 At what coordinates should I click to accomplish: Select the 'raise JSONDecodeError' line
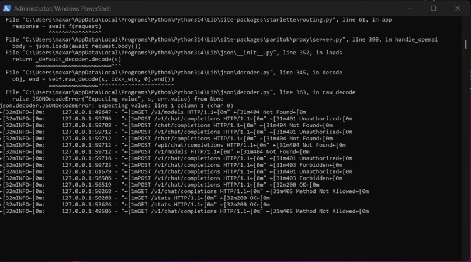click(118, 99)
